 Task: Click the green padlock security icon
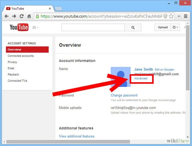(x=37, y=16)
